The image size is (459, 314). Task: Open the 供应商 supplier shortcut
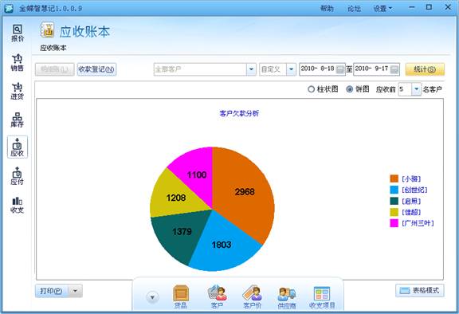(287, 296)
